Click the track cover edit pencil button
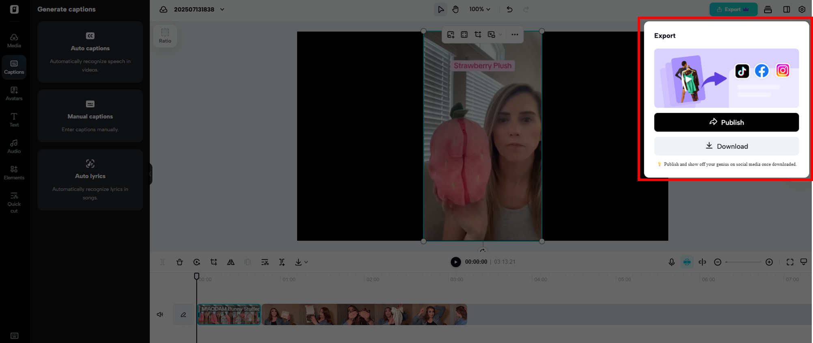 point(183,315)
